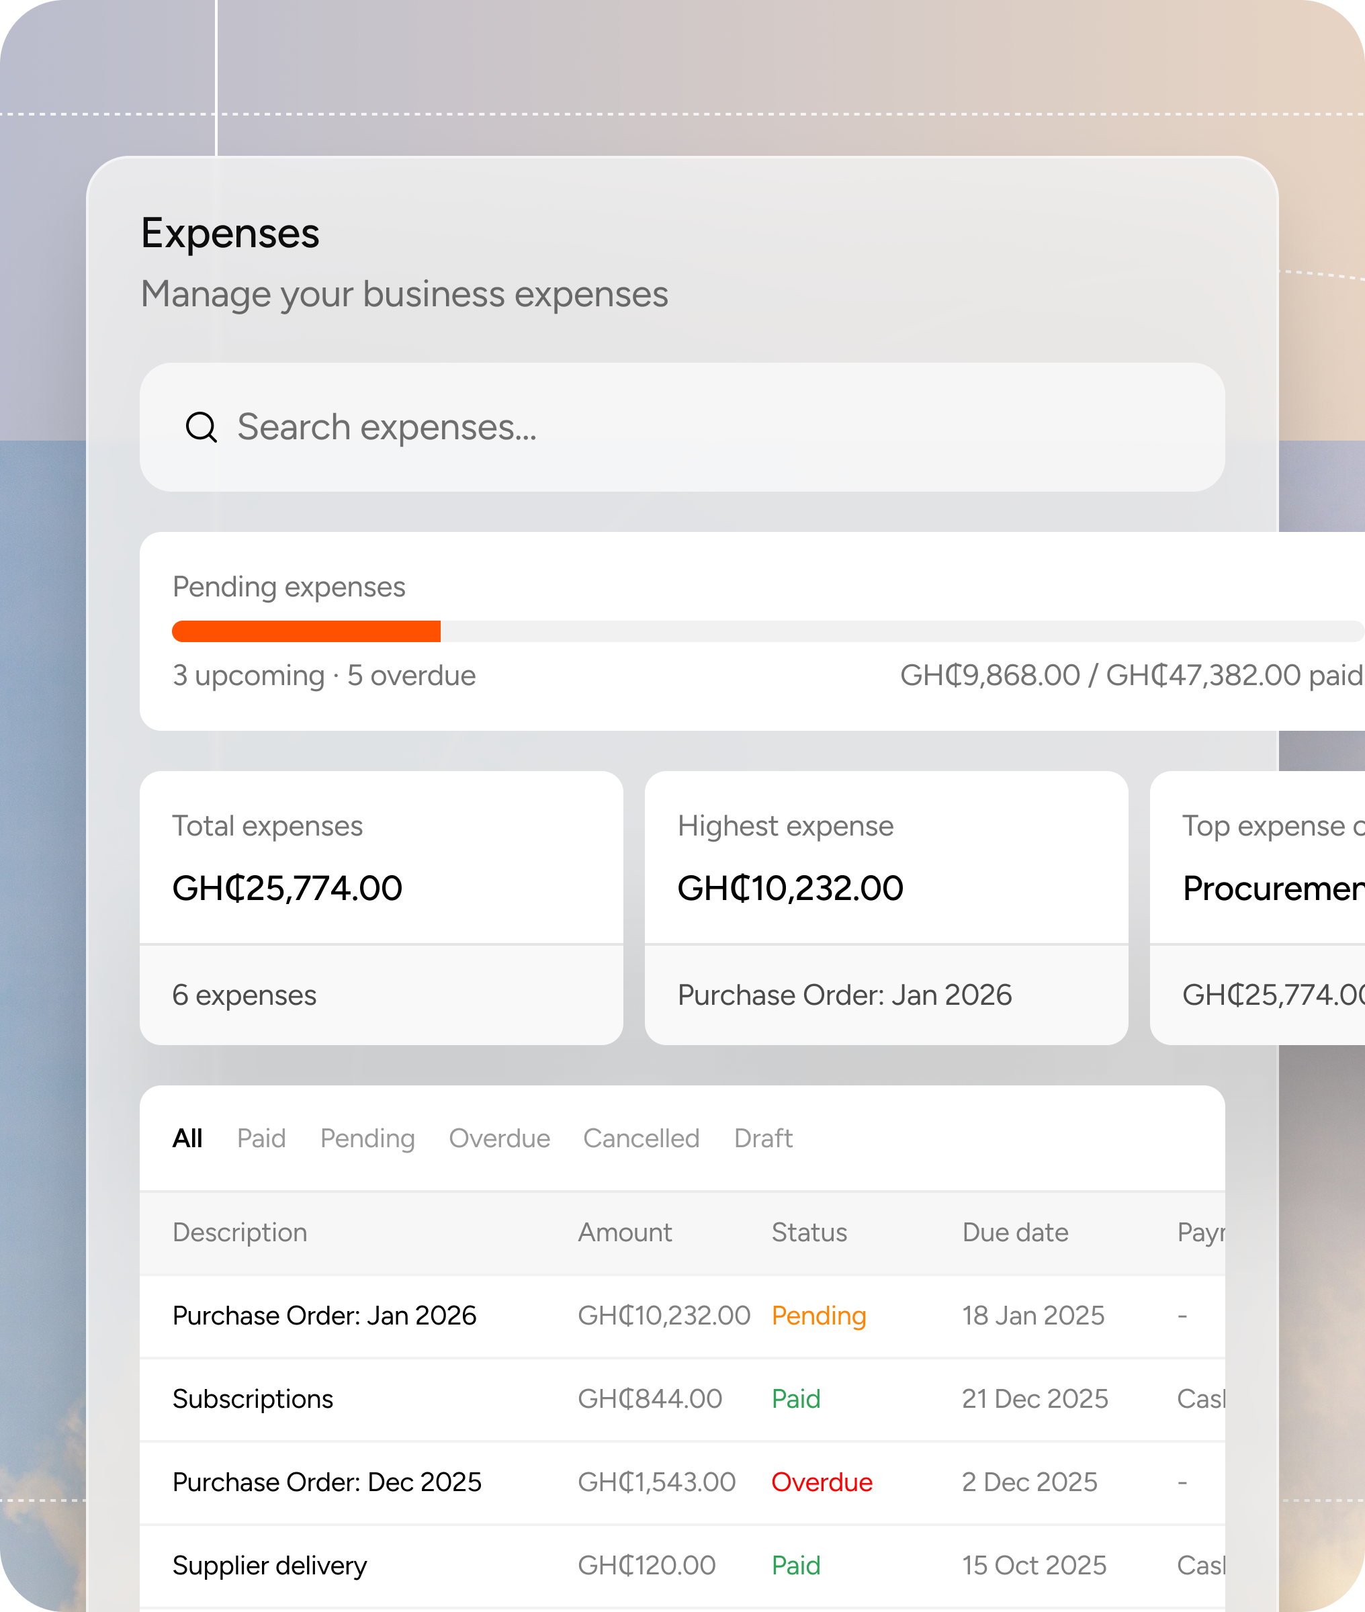Click the magnifying glass search icon
This screenshot has width=1365, height=1612.
200,427
